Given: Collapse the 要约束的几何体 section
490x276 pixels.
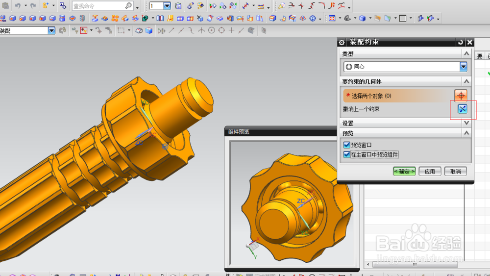Looking at the screenshot, I should point(466,81).
